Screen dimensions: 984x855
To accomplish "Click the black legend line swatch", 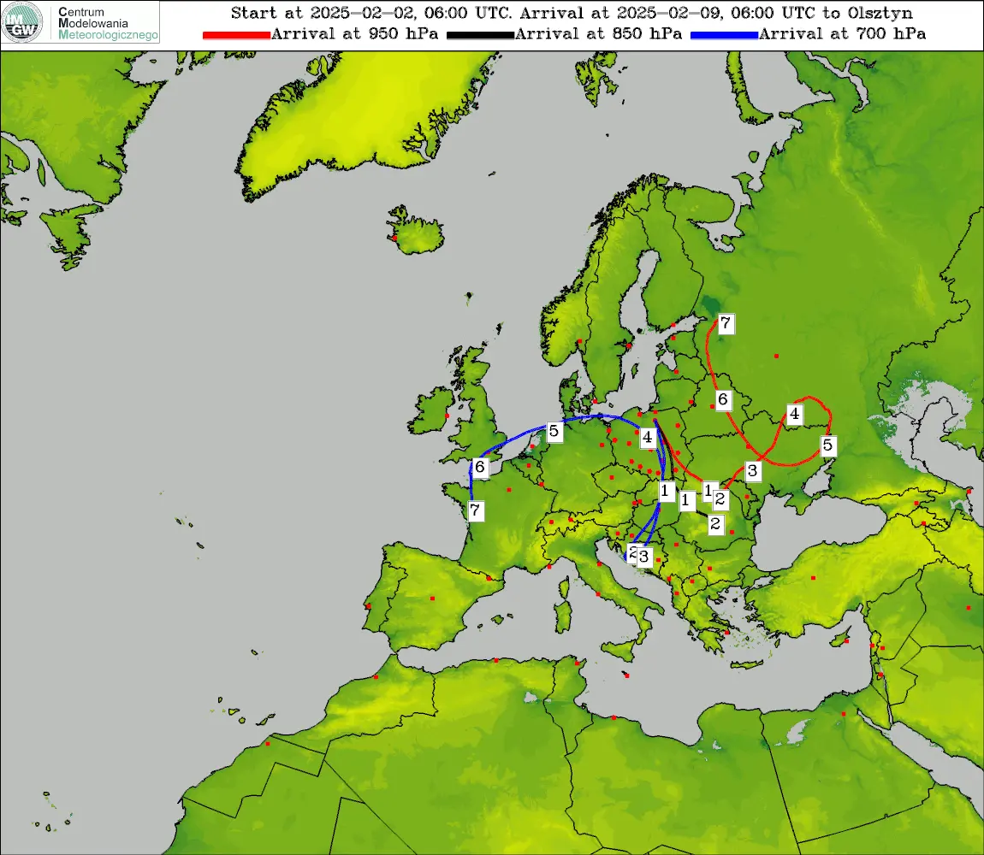I will click(x=480, y=35).
